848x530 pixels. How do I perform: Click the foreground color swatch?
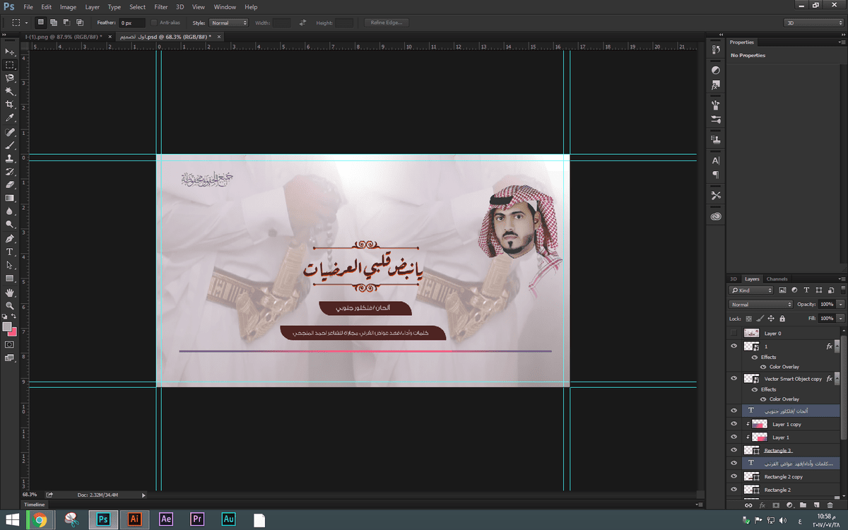[8, 328]
